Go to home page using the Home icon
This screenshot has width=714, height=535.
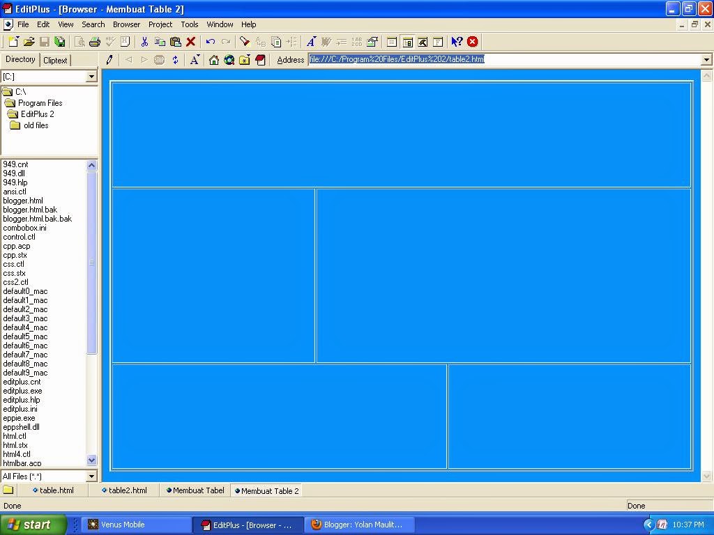[213, 60]
